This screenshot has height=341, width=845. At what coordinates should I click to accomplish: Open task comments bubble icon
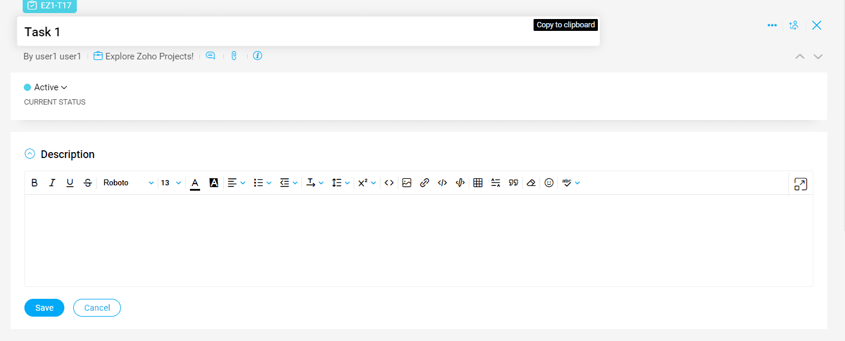210,56
